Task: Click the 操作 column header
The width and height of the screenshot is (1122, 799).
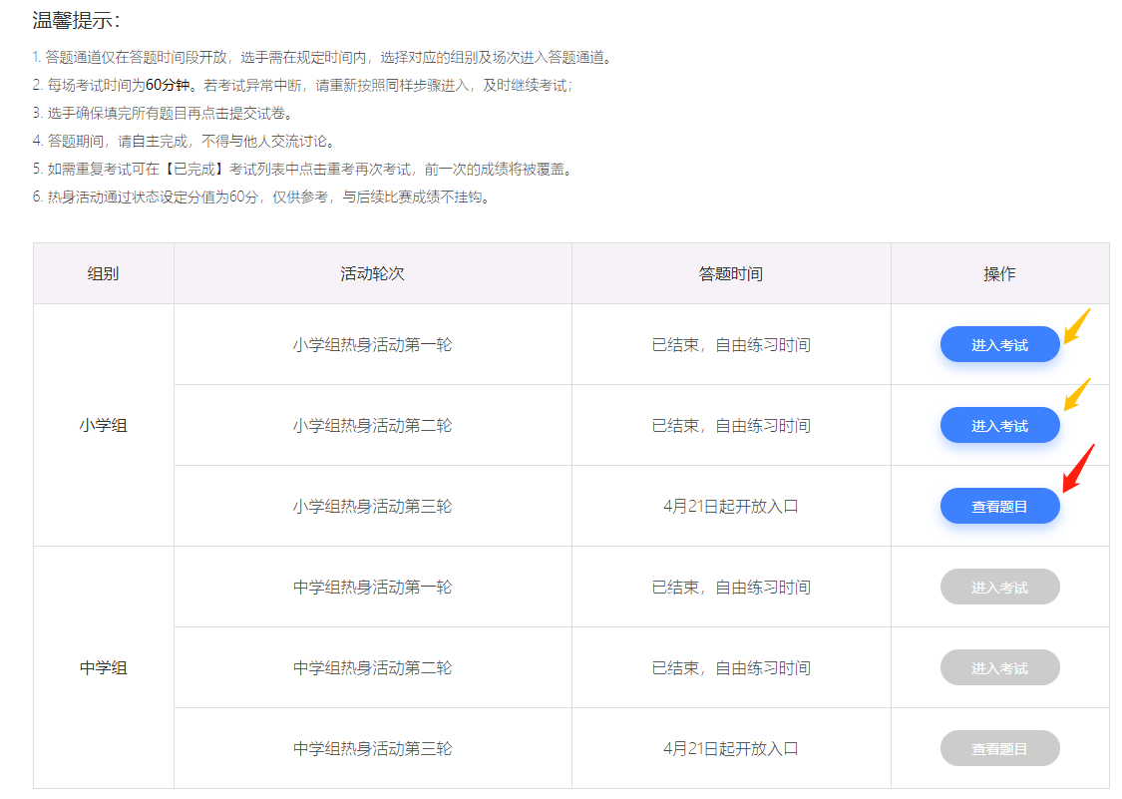Action: point(999,273)
